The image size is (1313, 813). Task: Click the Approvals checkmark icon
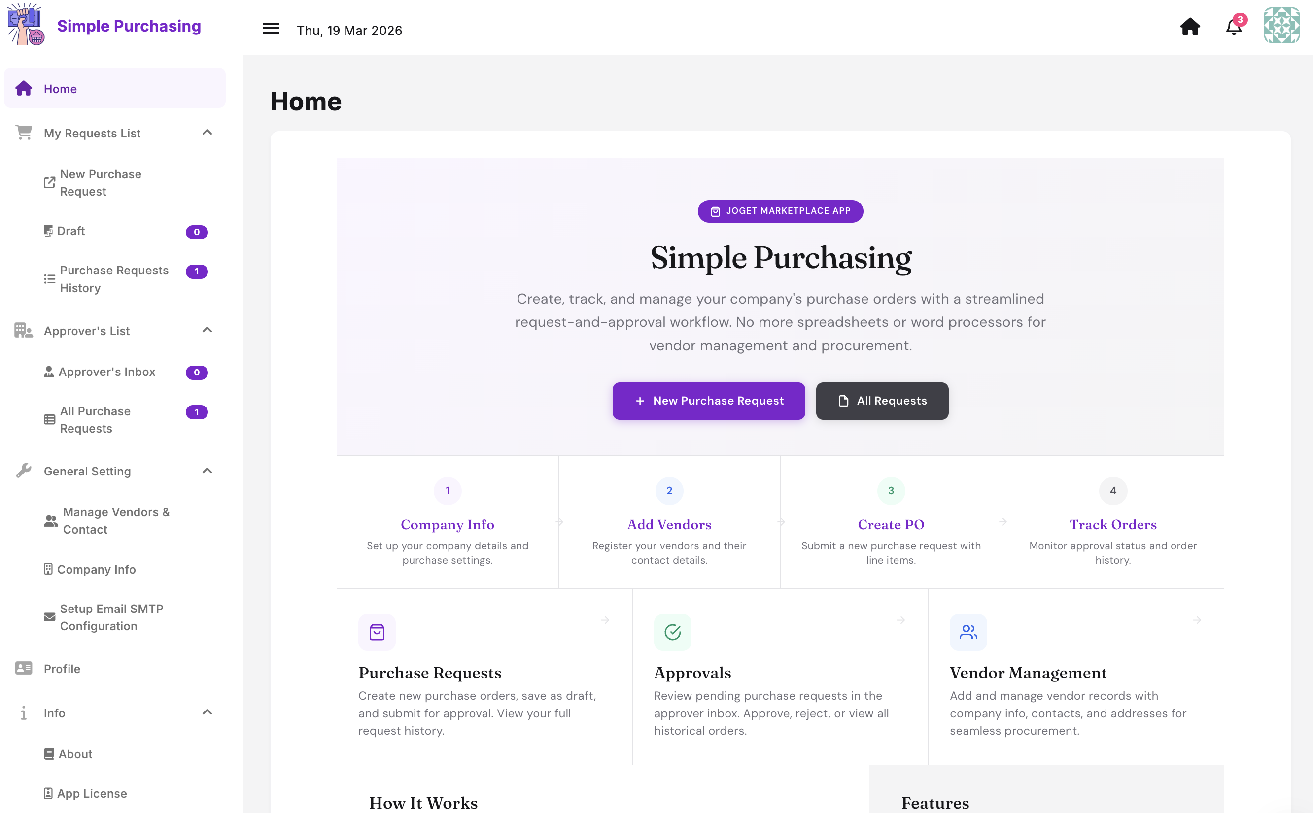(x=672, y=632)
